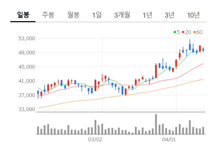Click the 41,000 price axis label

point(27,81)
